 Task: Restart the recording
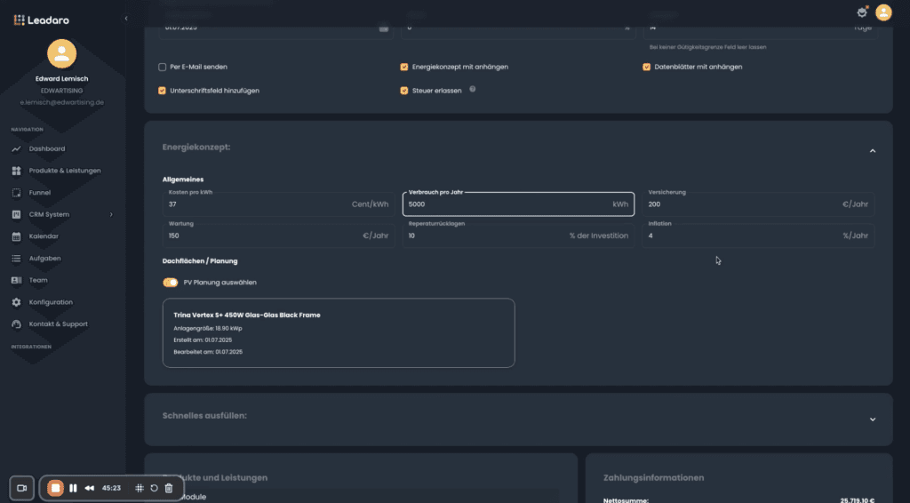pyautogui.click(x=154, y=489)
